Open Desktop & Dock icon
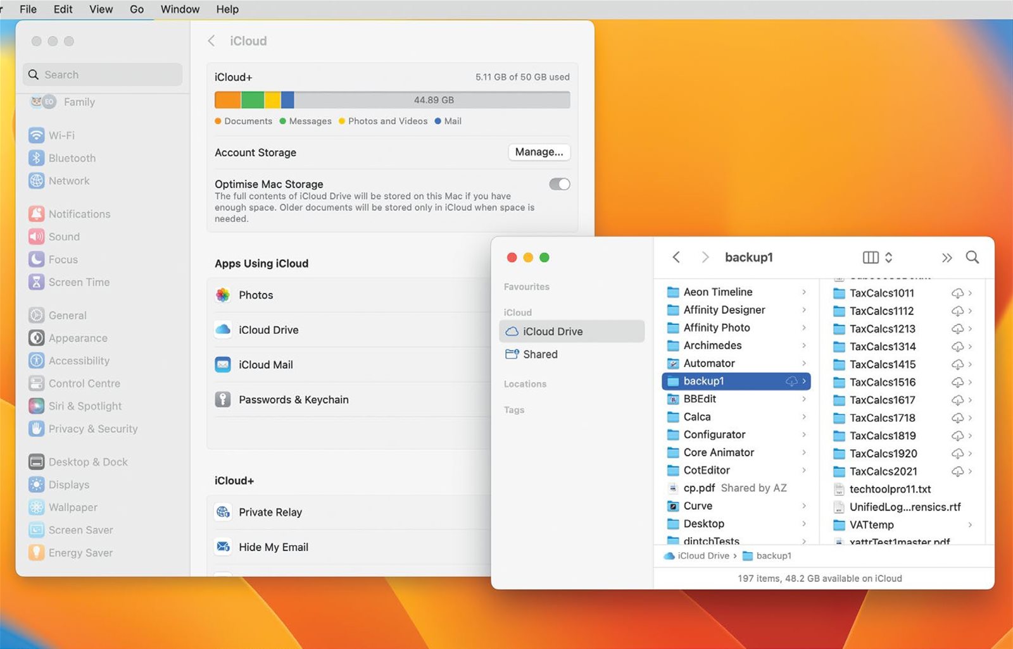Viewport: 1013px width, 649px height. (37, 462)
